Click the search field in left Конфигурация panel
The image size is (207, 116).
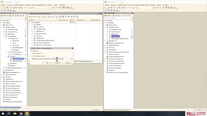[x=13, y=18]
